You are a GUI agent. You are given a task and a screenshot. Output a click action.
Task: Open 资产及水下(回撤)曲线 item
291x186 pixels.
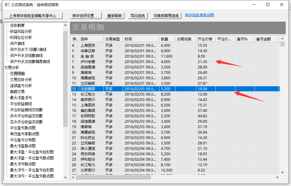pos(28,49)
